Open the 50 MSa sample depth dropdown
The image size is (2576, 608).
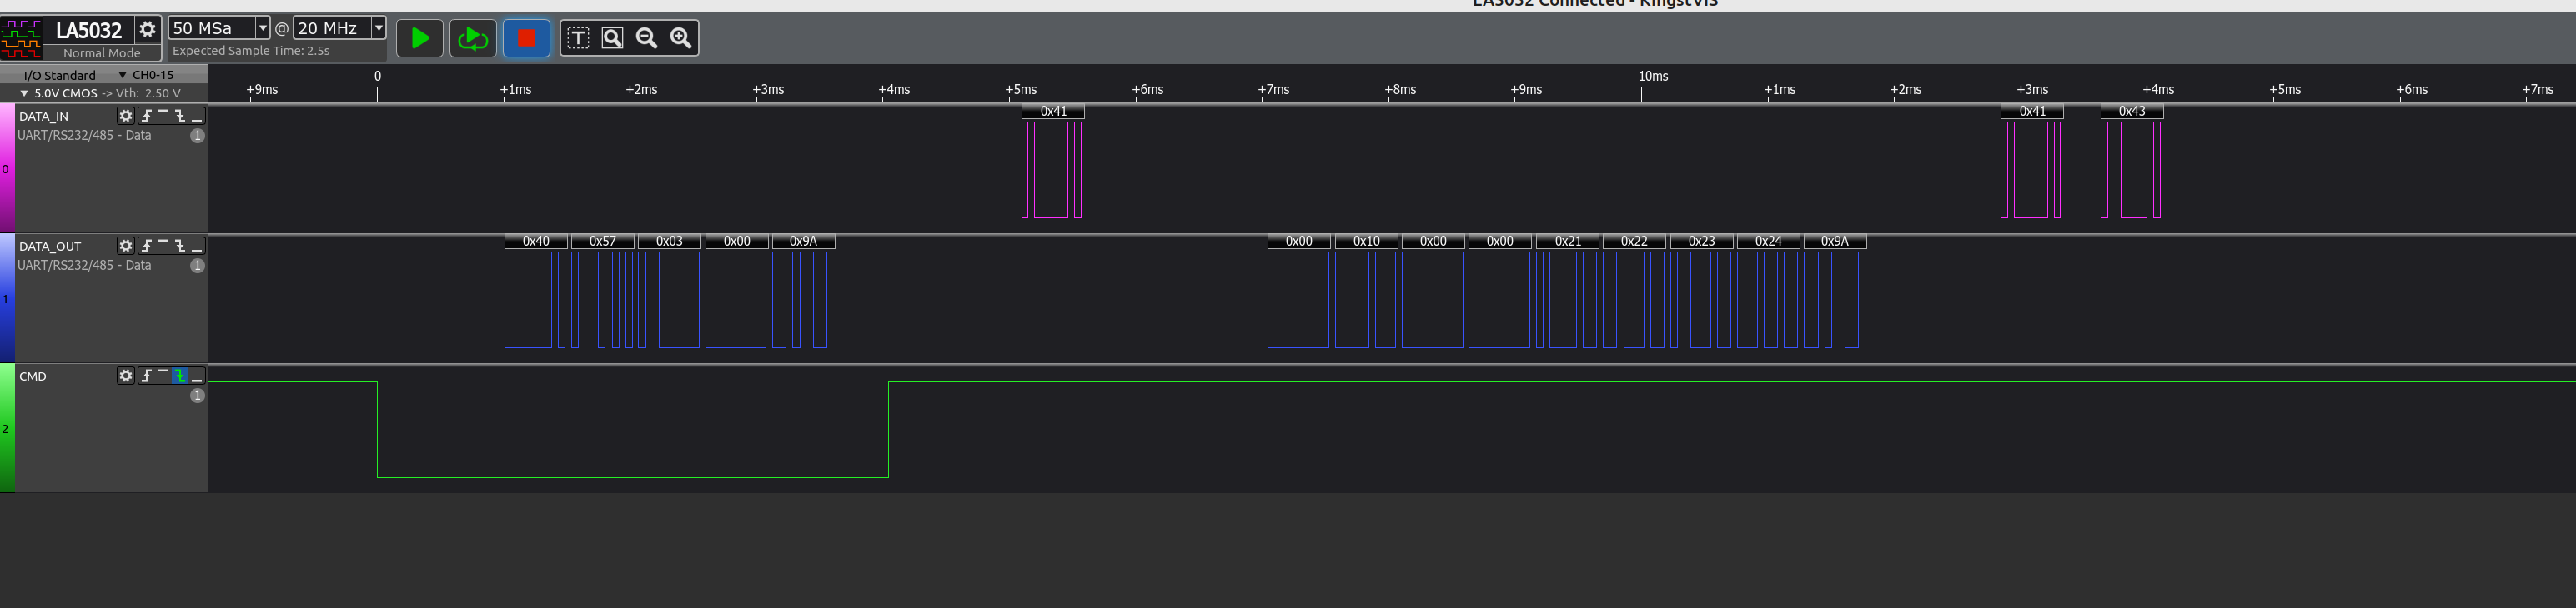point(263,28)
